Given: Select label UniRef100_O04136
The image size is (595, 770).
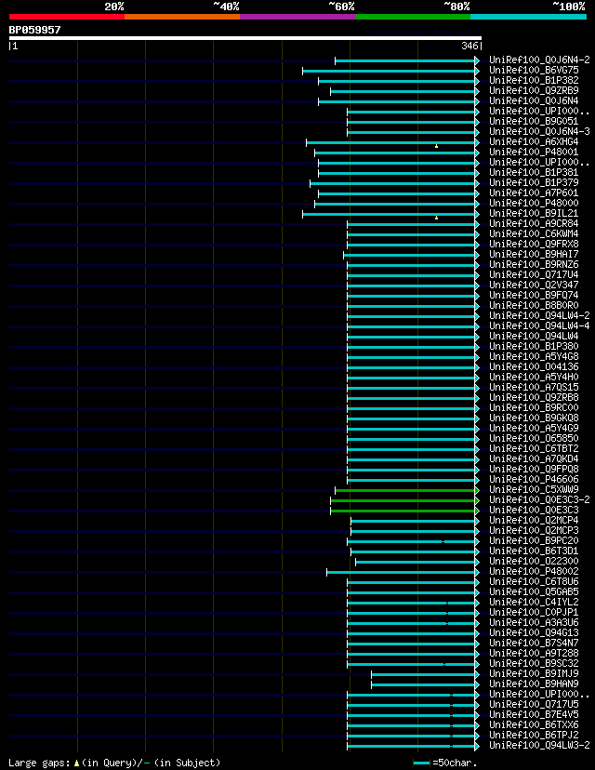Looking at the screenshot, I should [x=535, y=367].
